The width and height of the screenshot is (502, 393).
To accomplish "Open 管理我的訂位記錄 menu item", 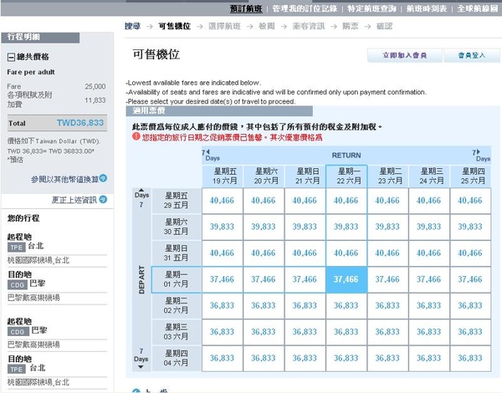I will 305,8.
